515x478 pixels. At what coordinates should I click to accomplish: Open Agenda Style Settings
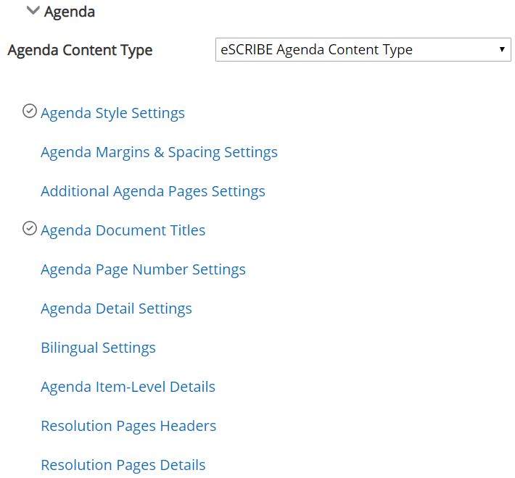point(112,113)
